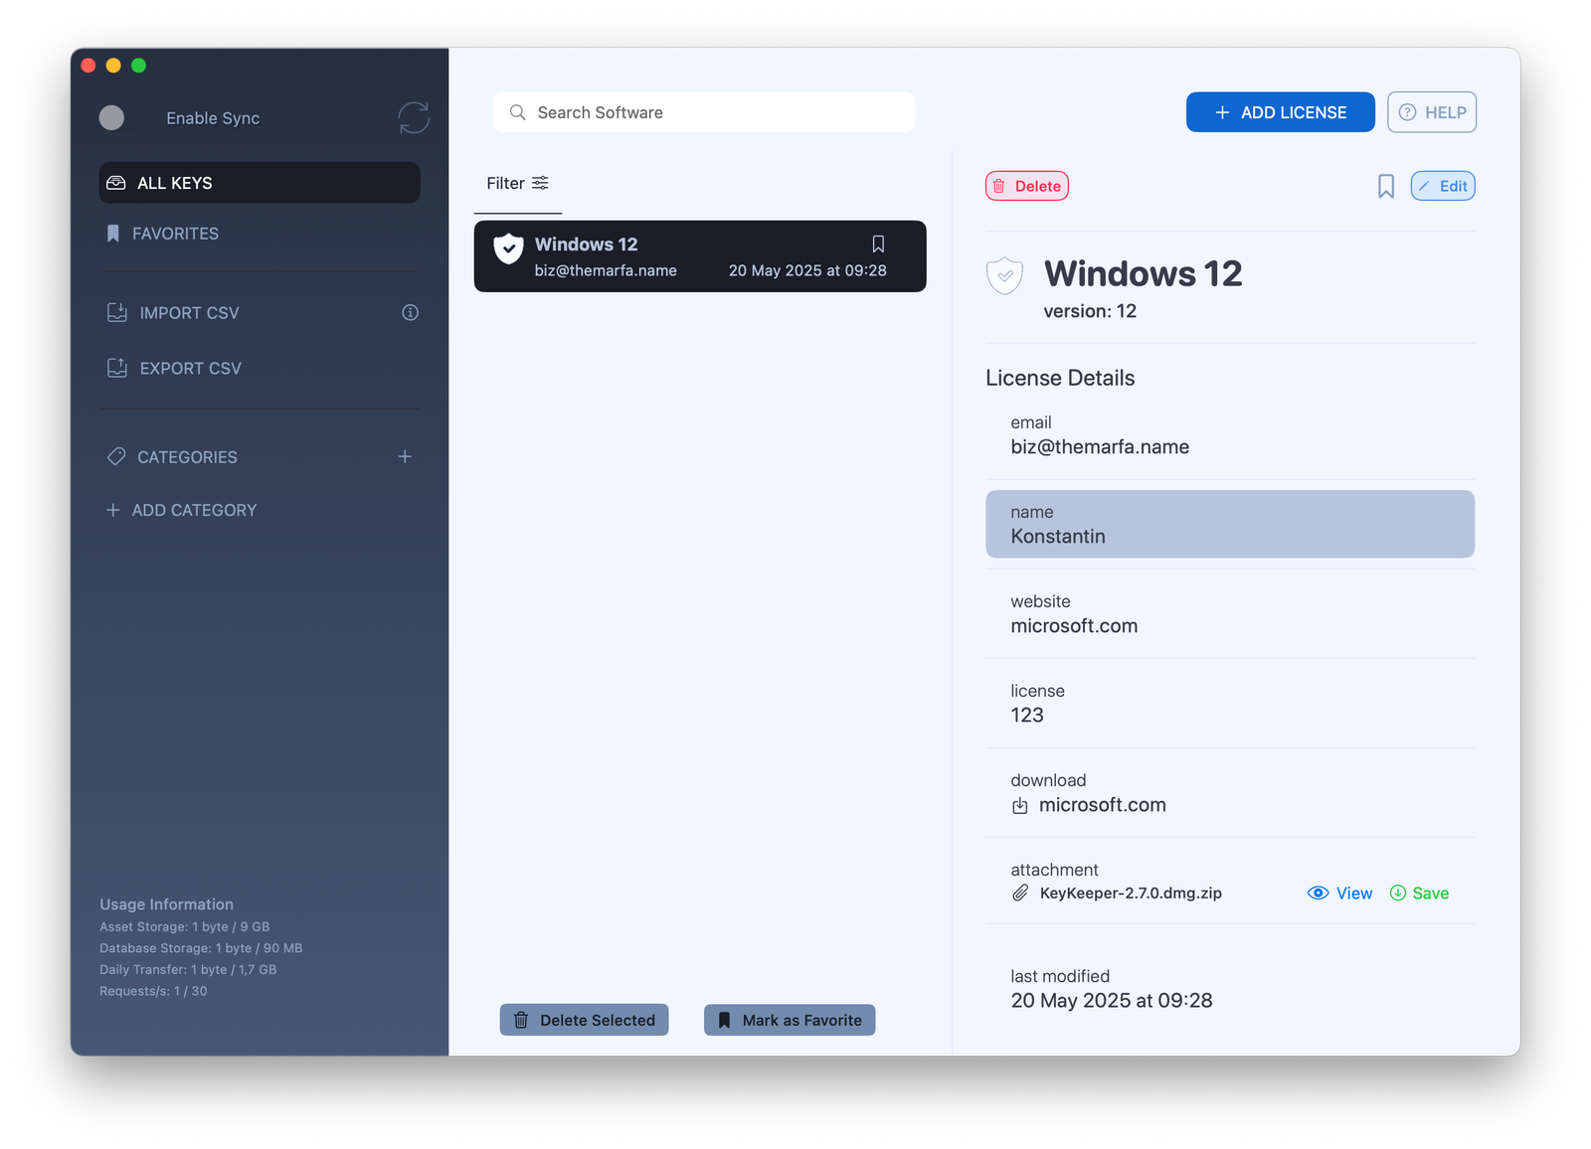The width and height of the screenshot is (1591, 1149).
Task: Click the download icon beside microsoft.com
Action: coord(1020,806)
